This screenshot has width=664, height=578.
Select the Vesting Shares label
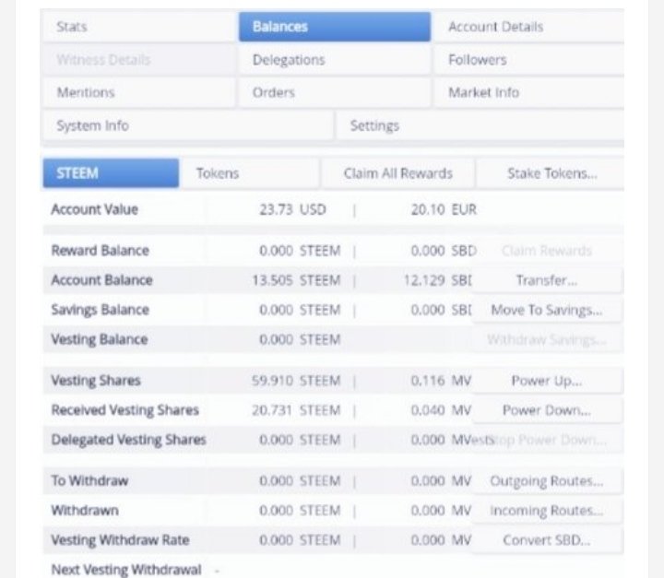[96, 381]
